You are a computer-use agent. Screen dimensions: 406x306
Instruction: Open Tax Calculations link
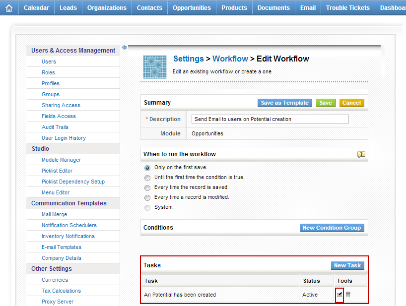coord(62,291)
